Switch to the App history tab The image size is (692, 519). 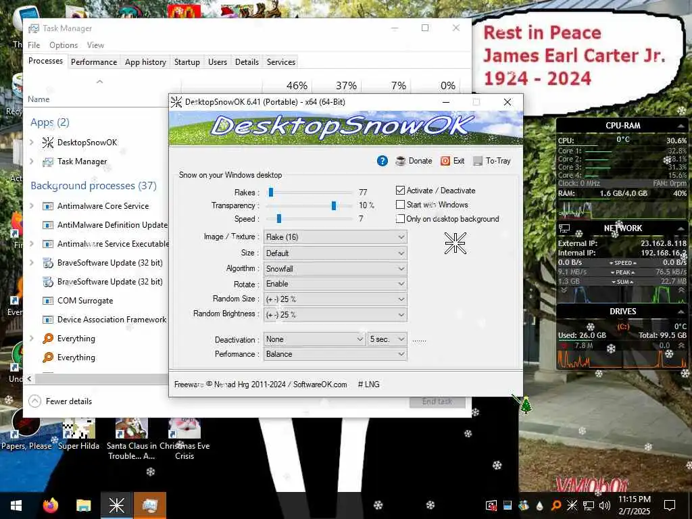click(145, 62)
